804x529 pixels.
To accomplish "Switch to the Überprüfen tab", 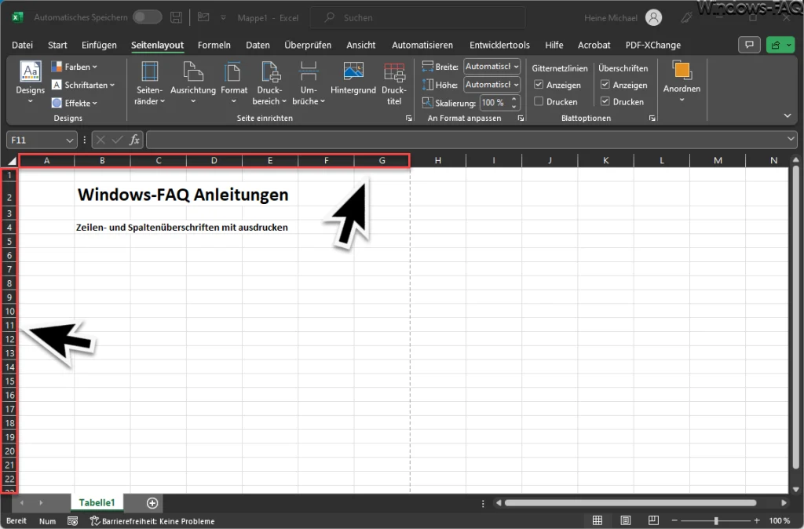I will point(308,45).
